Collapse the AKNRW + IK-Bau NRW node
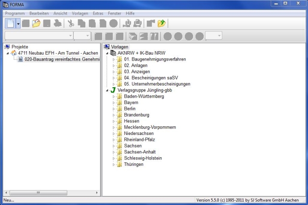 pos(106,53)
